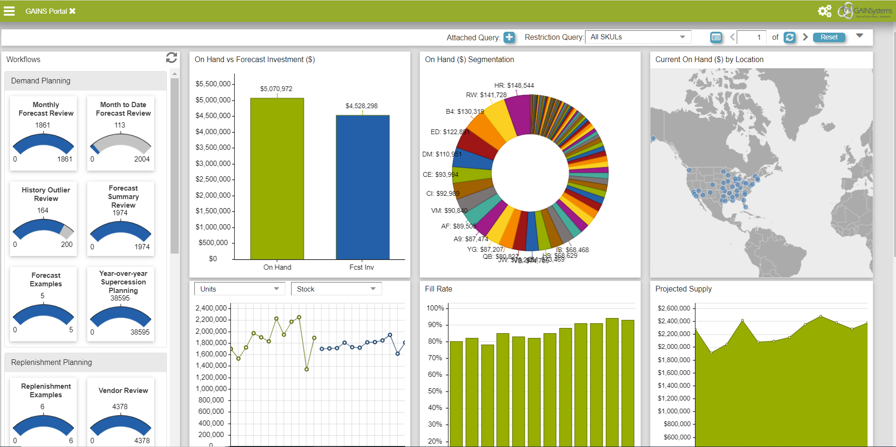Close the GAINS Portal tab
Screen dimensions: 896x447
73,11
